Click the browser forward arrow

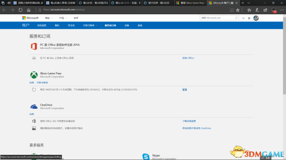pos(12,10)
